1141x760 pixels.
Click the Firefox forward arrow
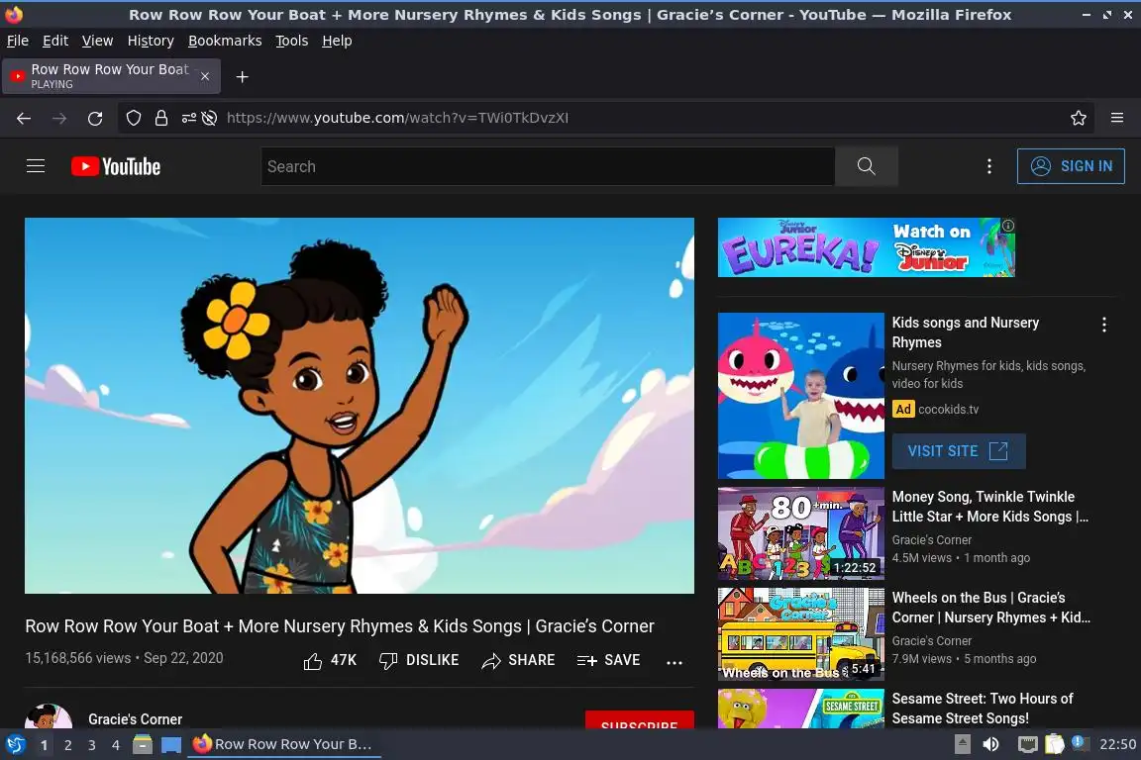(x=59, y=118)
